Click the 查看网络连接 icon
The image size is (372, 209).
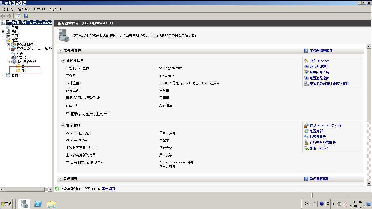click(x=306, y=72)
